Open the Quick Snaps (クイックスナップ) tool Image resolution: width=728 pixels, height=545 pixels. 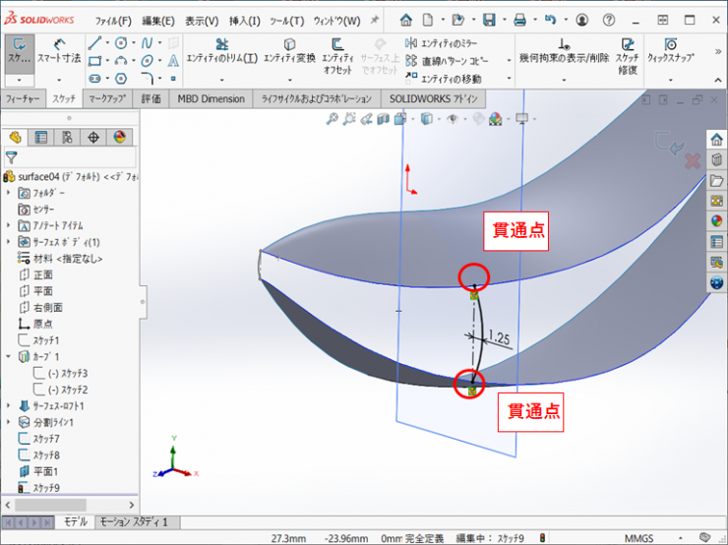(x=671, y=51)
